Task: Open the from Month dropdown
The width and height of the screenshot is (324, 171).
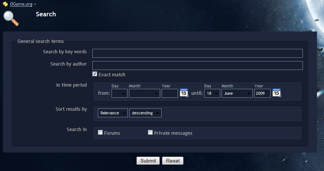Action: click(x=144, y=93)
